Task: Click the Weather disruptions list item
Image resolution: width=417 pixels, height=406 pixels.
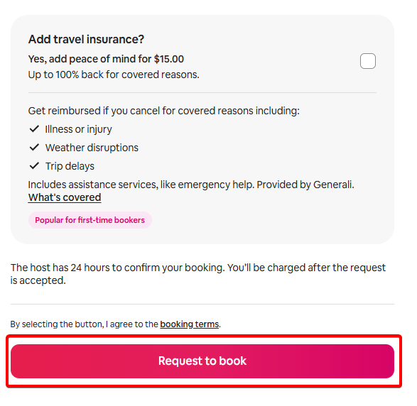Action: (92, 148)
